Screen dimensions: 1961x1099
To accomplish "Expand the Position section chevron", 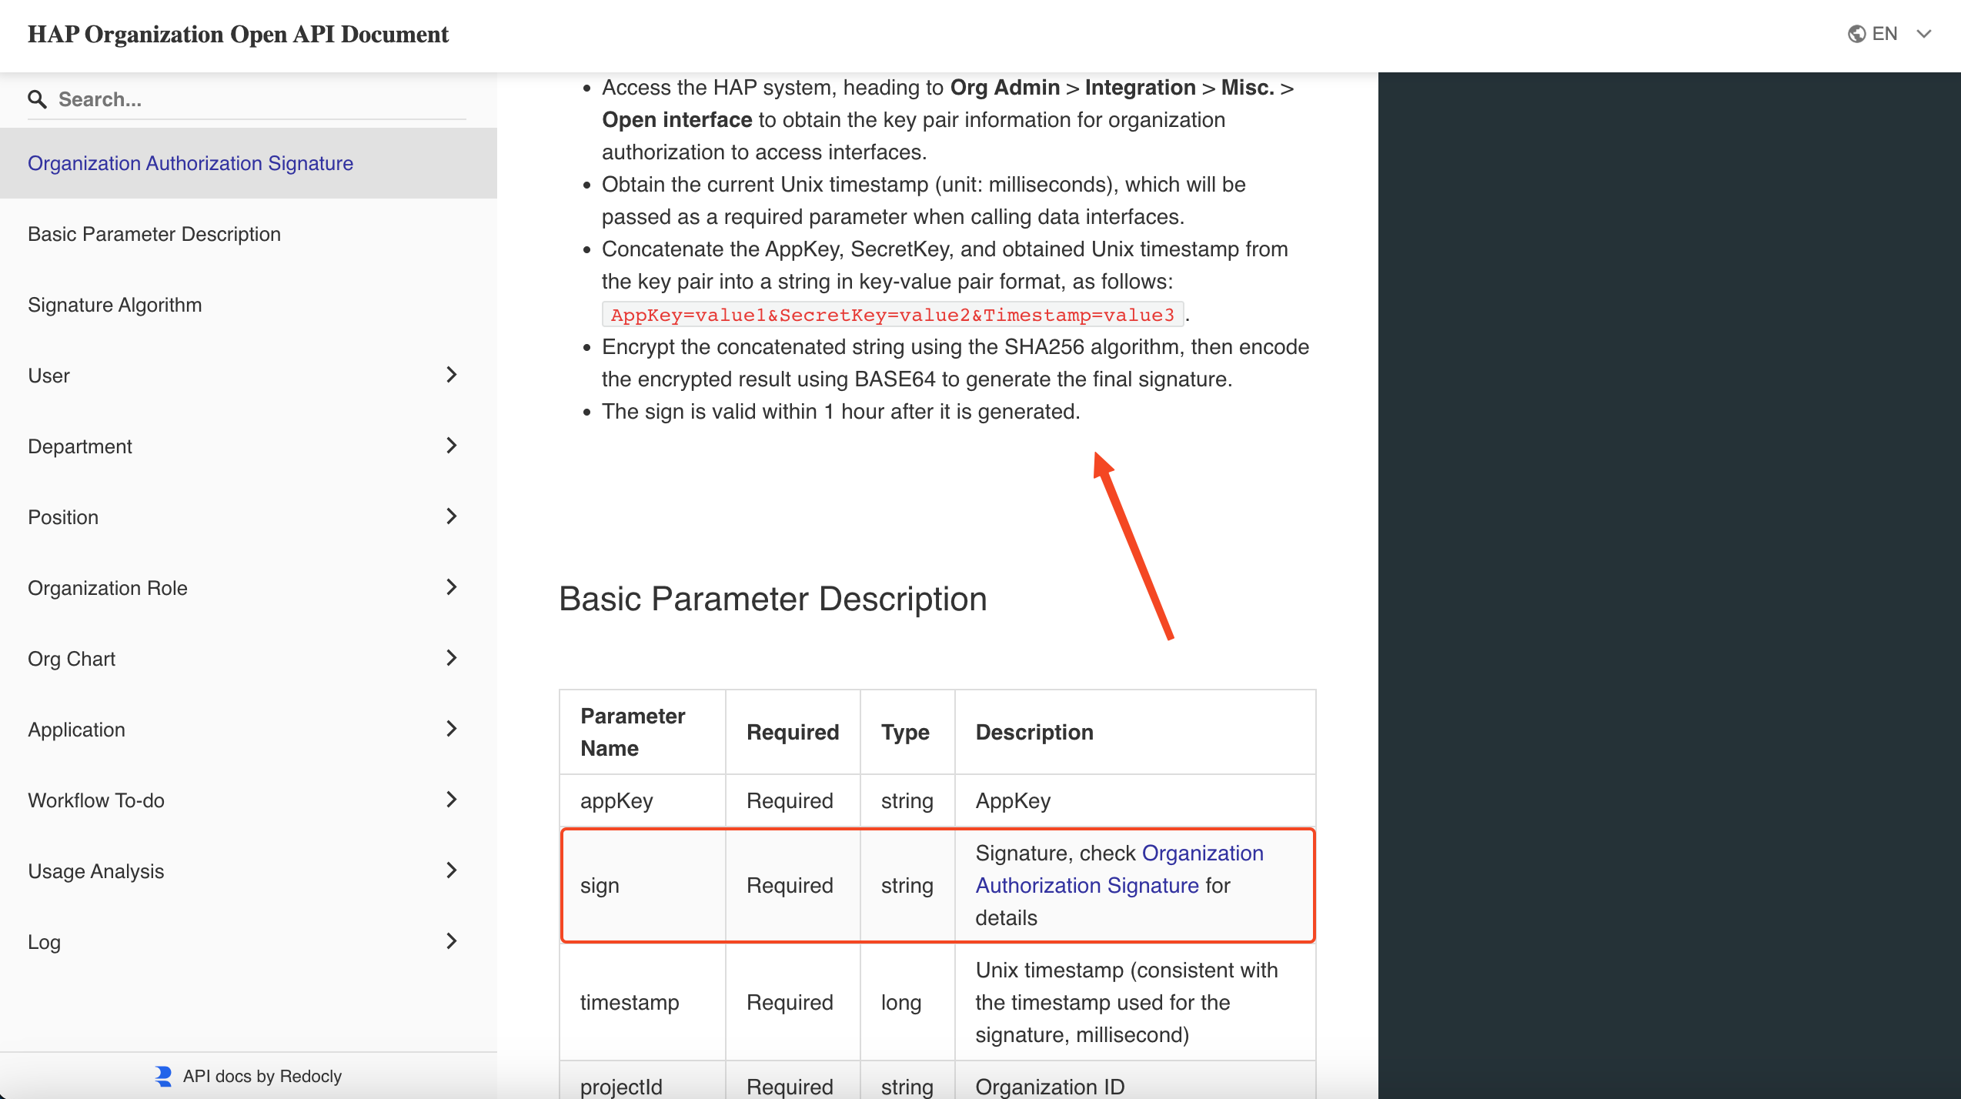I will [452, 516].
